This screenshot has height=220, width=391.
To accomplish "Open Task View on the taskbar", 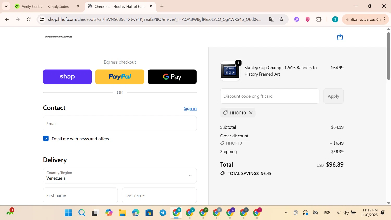I will click(x=95, y=213).
